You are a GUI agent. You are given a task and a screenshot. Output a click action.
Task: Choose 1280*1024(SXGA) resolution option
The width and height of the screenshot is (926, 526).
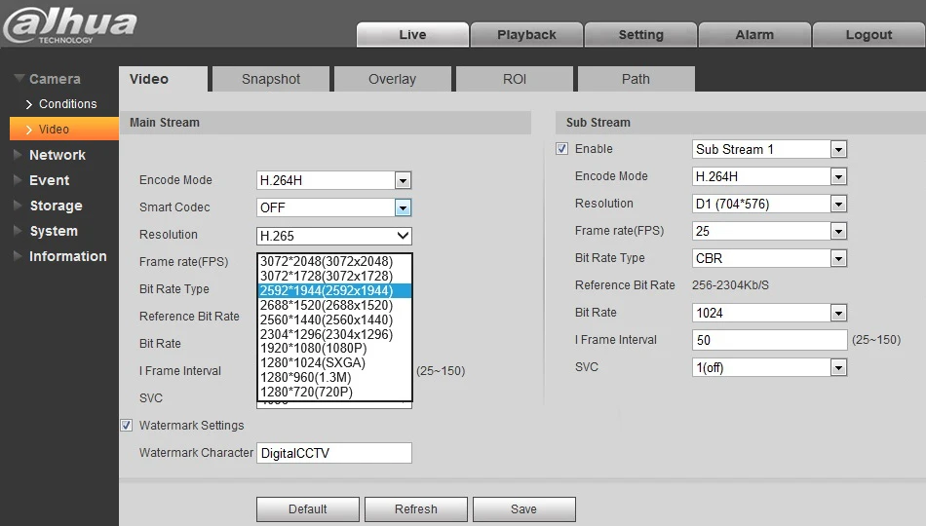334,362
